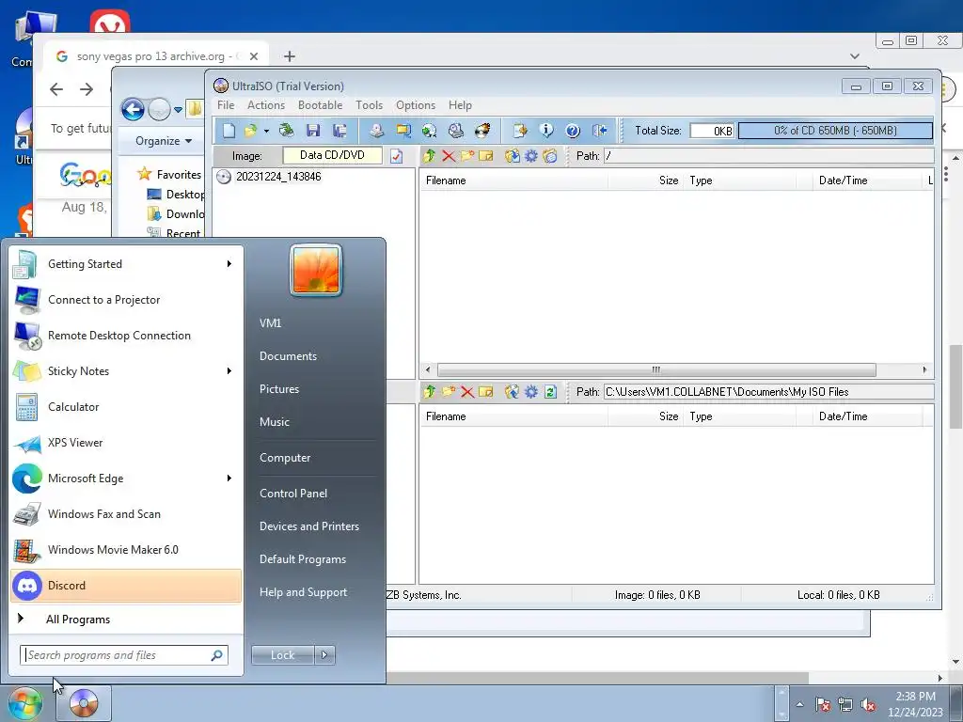Open the Bootable menu in UltraISO

(320, 105)
